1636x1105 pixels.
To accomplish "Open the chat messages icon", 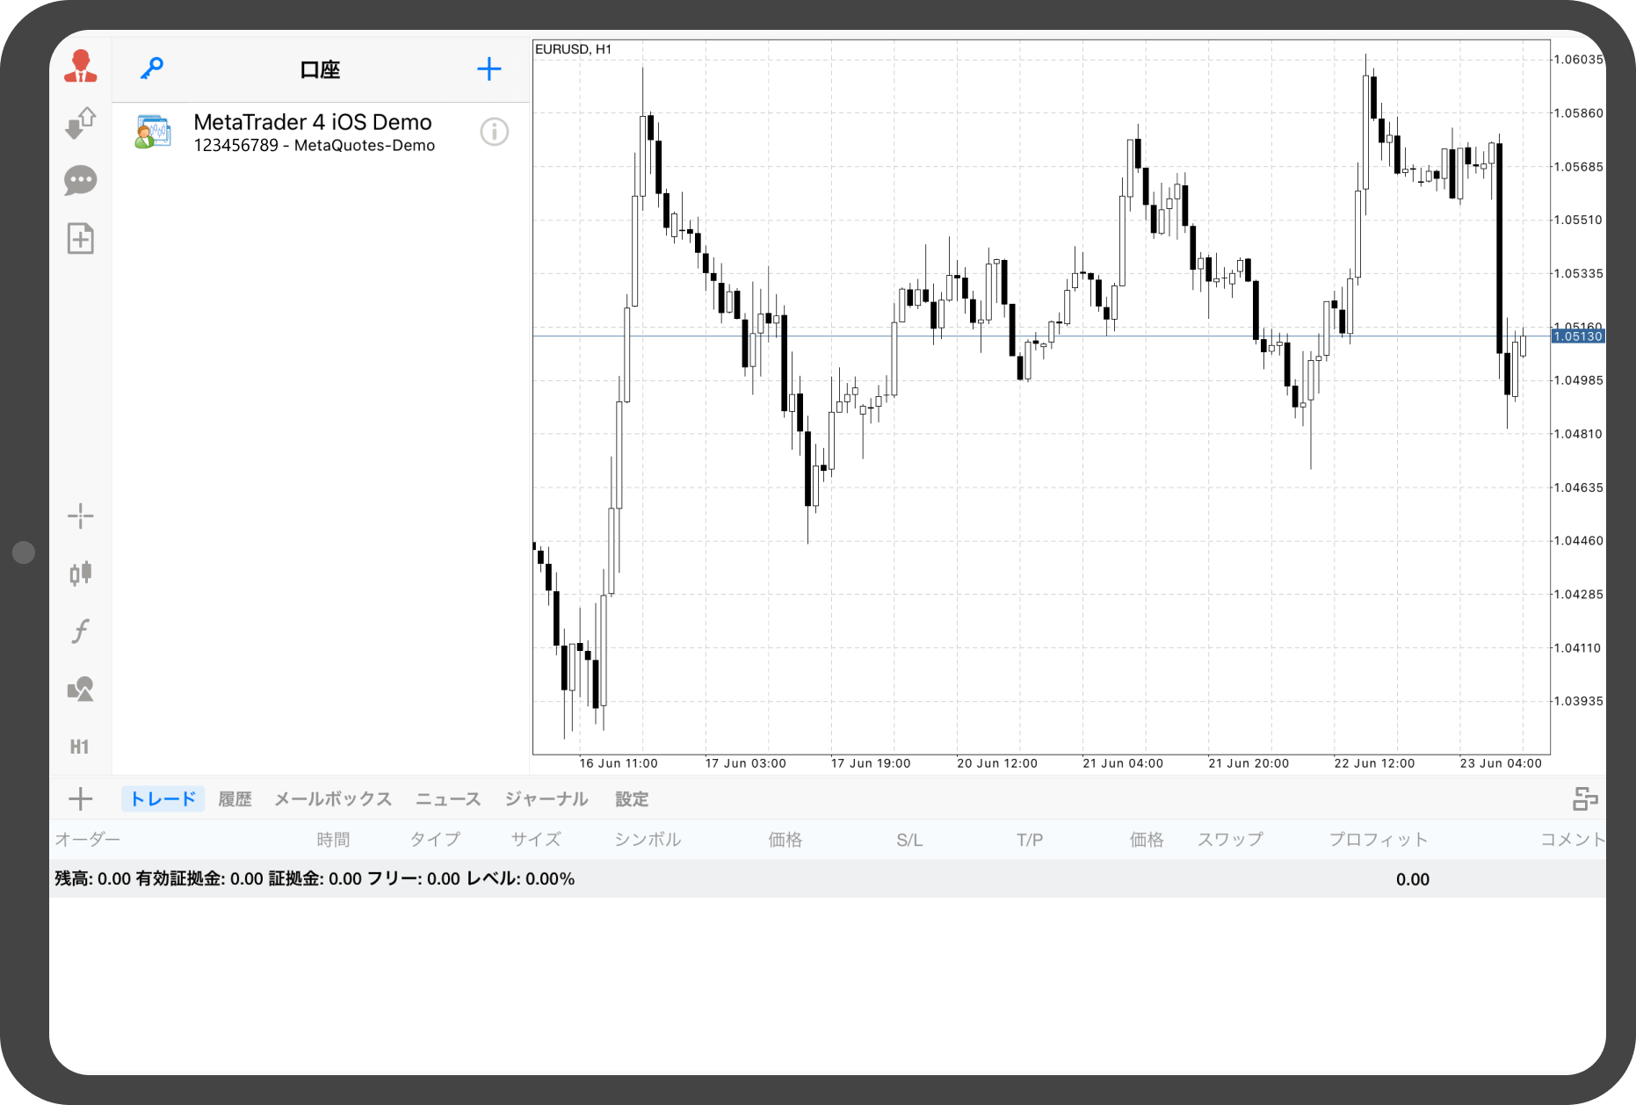I will (80, 181).
